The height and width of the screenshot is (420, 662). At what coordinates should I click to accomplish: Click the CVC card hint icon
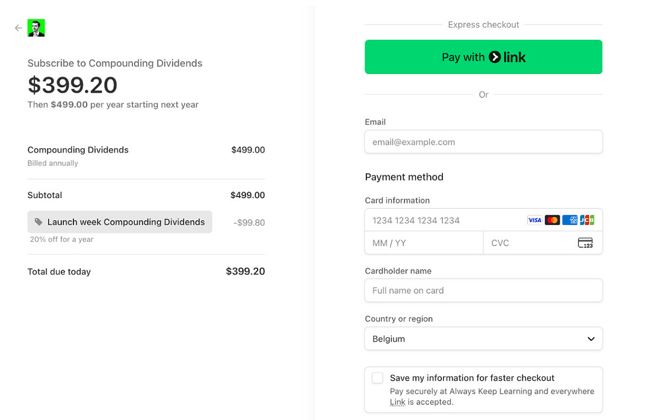click(585, 243)
